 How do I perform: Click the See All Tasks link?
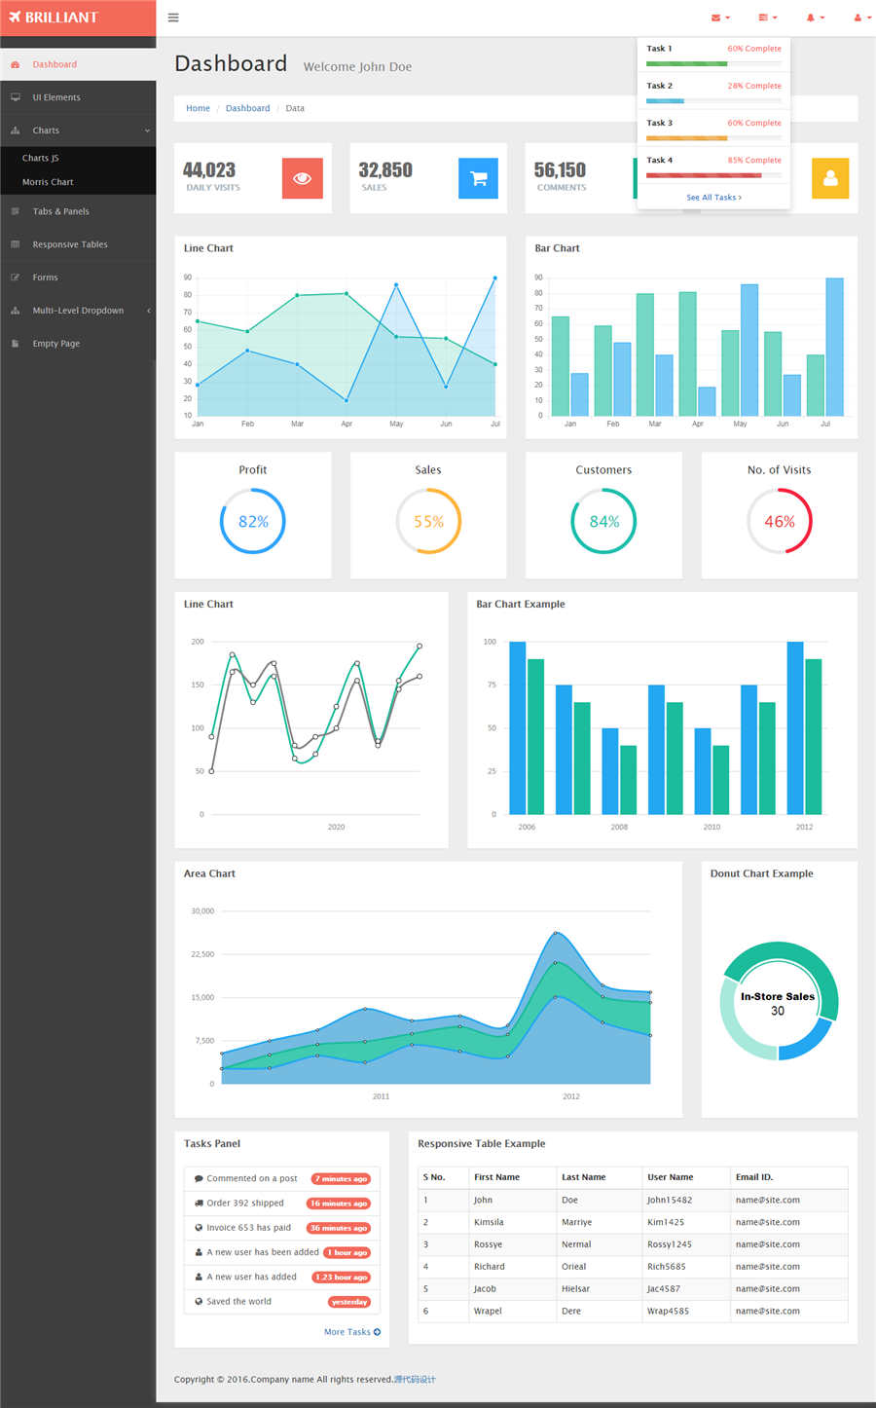click(x=713, y=198)
